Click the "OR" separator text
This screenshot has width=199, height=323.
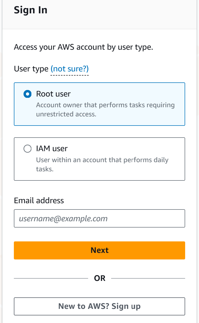tap(100, 278)
